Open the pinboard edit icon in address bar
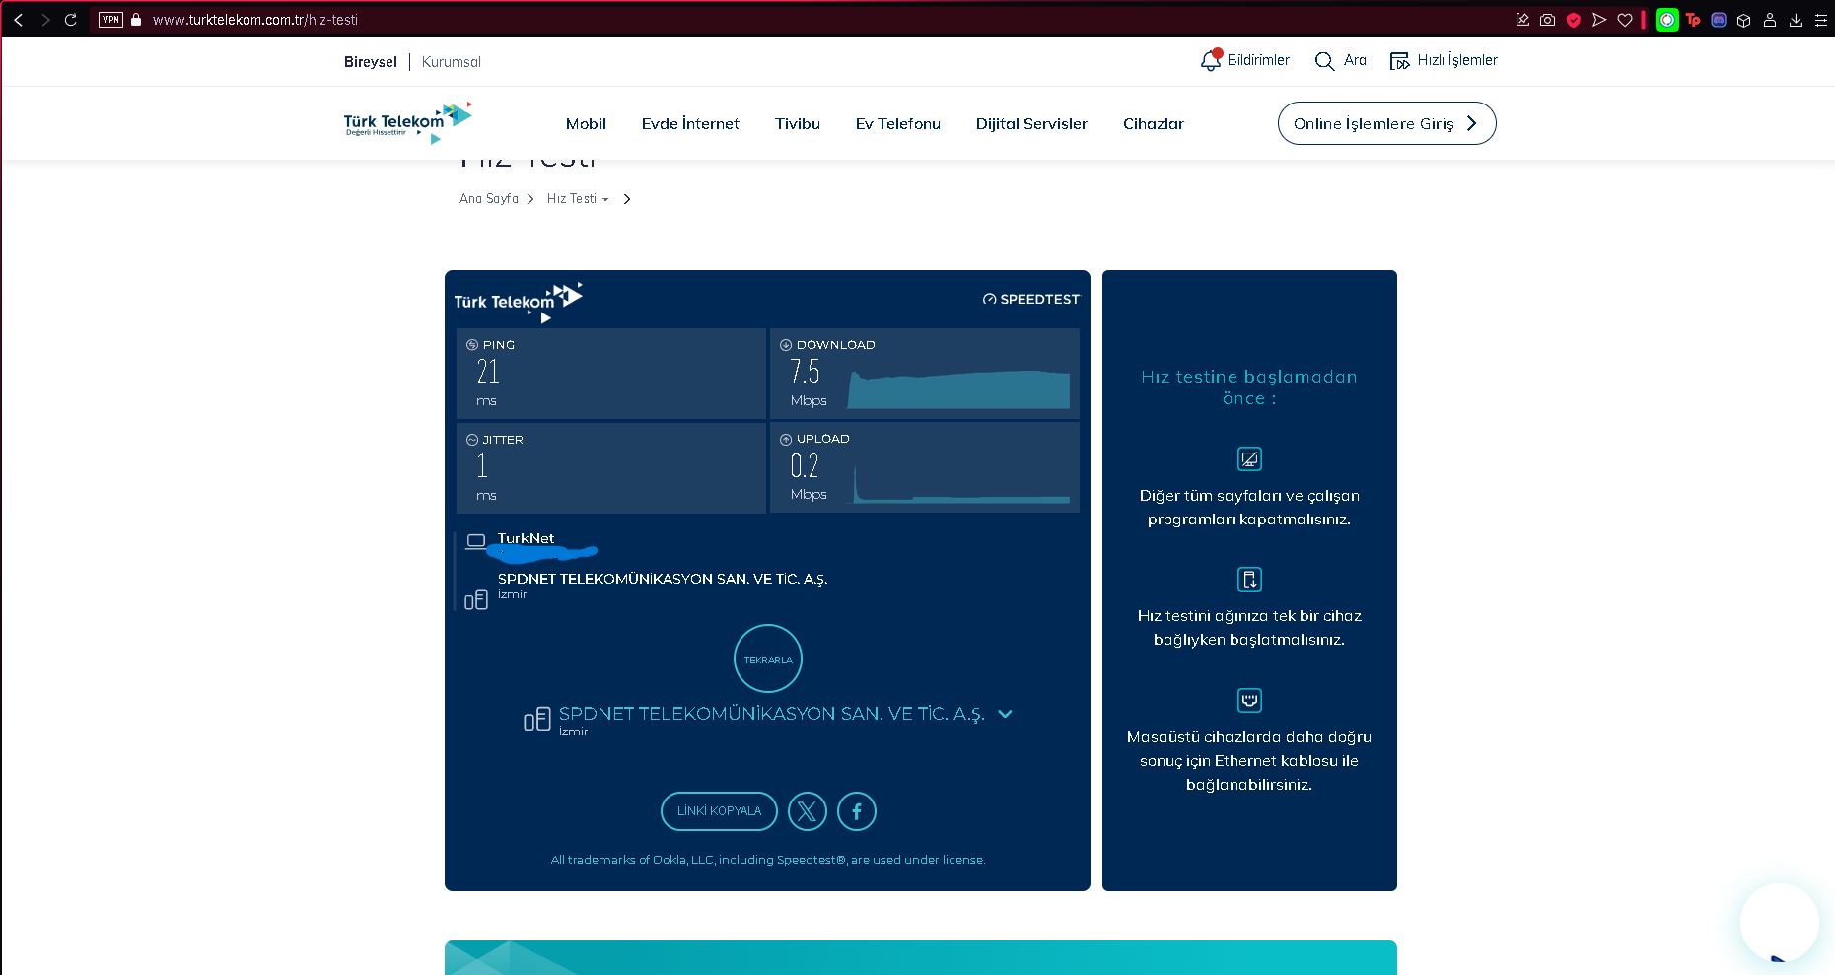Screen dimensions: 1835x975 pos(1522,20)
